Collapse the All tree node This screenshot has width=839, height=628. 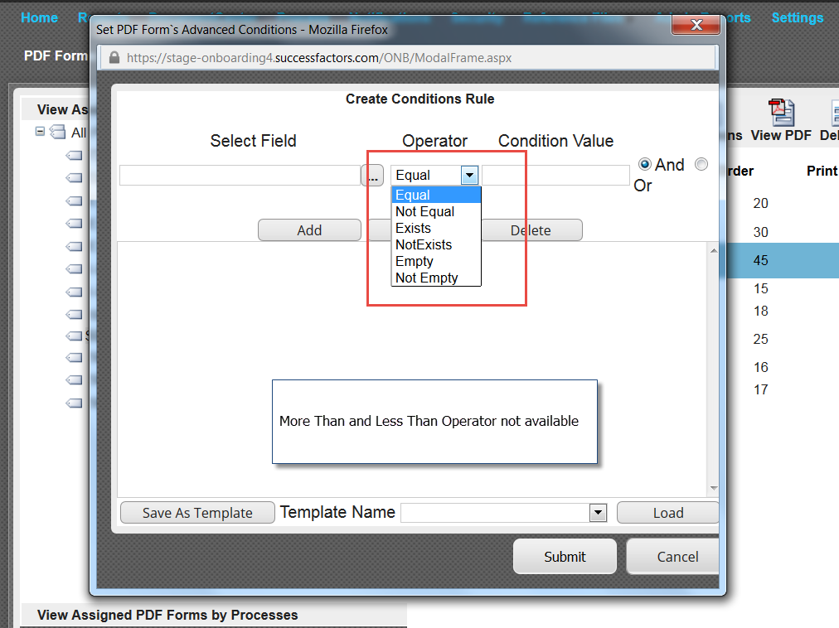pyautogui.click(x=40, y=131)
